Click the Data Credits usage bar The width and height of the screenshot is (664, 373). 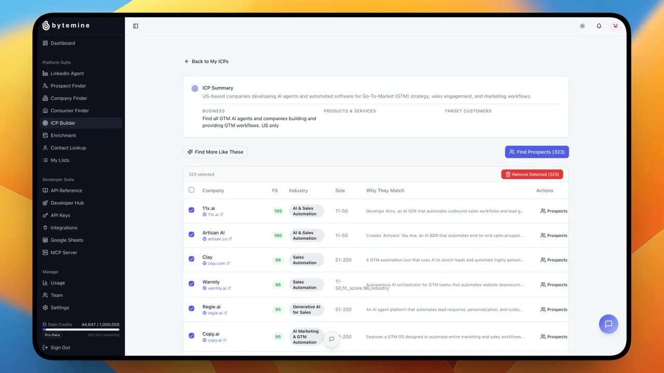[x=81, y=329]
